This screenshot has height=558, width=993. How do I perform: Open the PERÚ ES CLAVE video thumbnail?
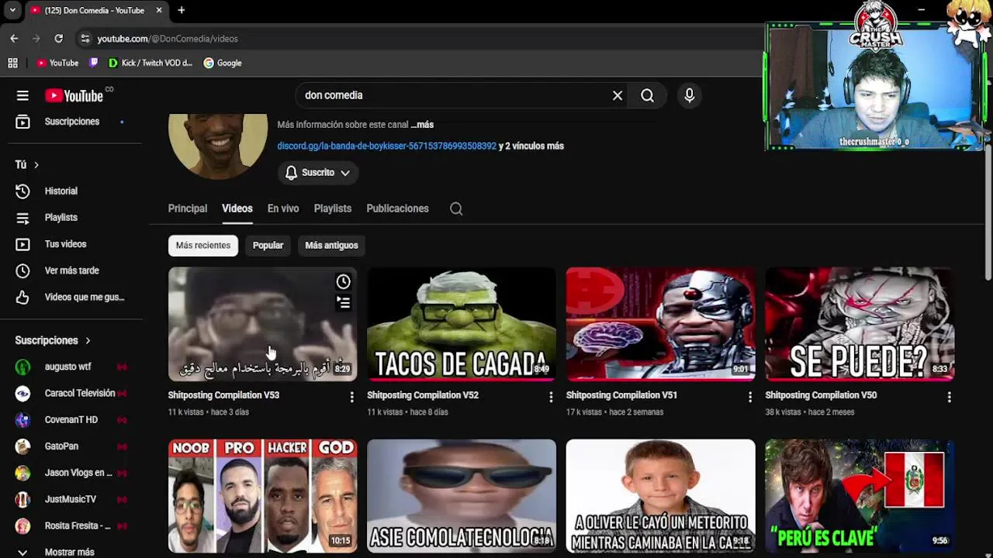(x=860, y=495)
